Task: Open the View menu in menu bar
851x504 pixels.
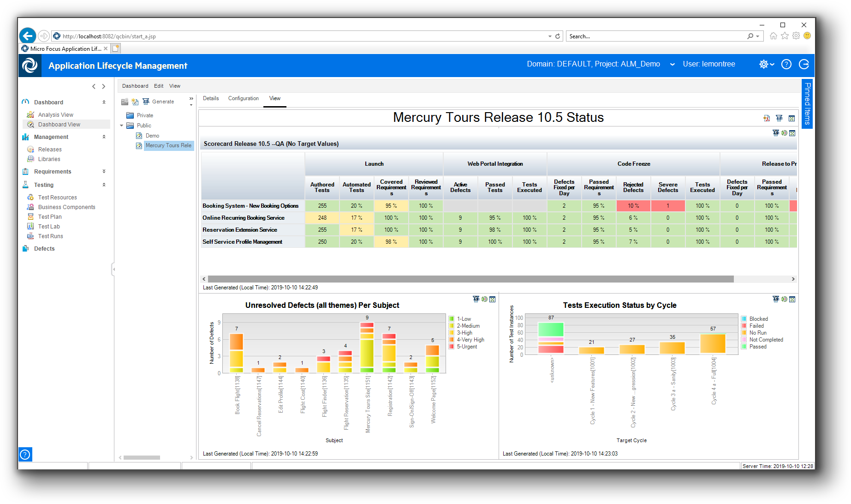Action: tap(175, 86)
